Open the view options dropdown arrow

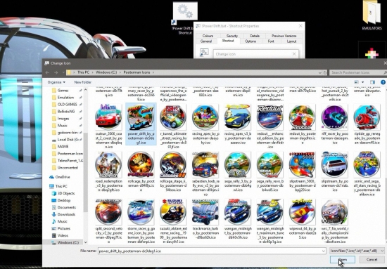(x=362, y=82)
